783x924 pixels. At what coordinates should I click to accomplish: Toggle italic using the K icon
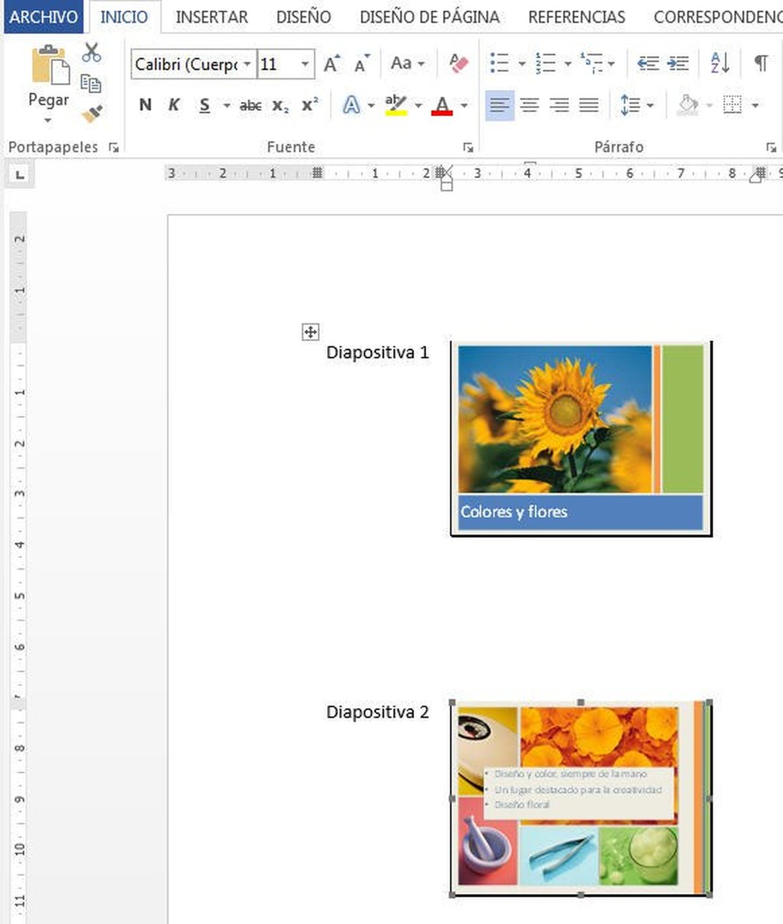(x=173, y=104)
